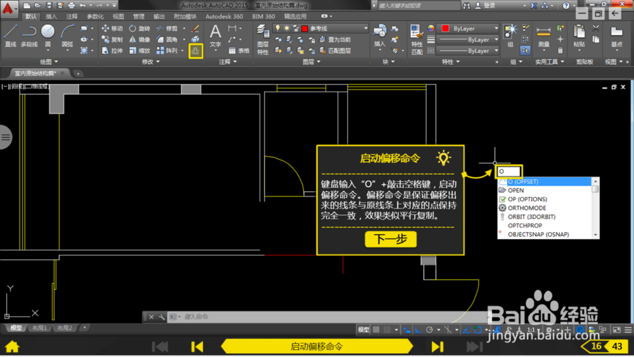Viewport: 634px width, 357px height.
Task: Click the Stretch (拉伸) tool
Action: (x=112, y=51)
